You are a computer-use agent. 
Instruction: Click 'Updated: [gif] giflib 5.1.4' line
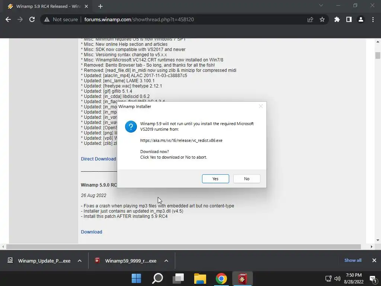[x=106, y=91]
